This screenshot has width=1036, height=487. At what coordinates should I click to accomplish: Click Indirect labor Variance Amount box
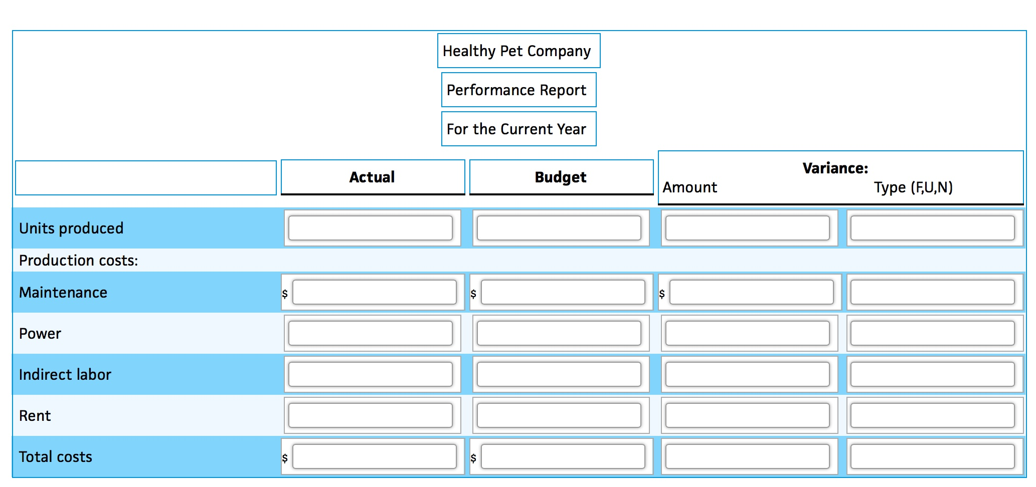tap(748, 374)
